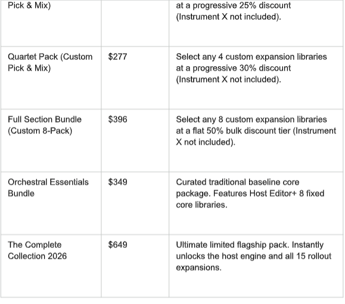Image resolution: width=345 pixels, height=304 pixels.
Task: Click the $349 price cell
Action: [135, 203]
